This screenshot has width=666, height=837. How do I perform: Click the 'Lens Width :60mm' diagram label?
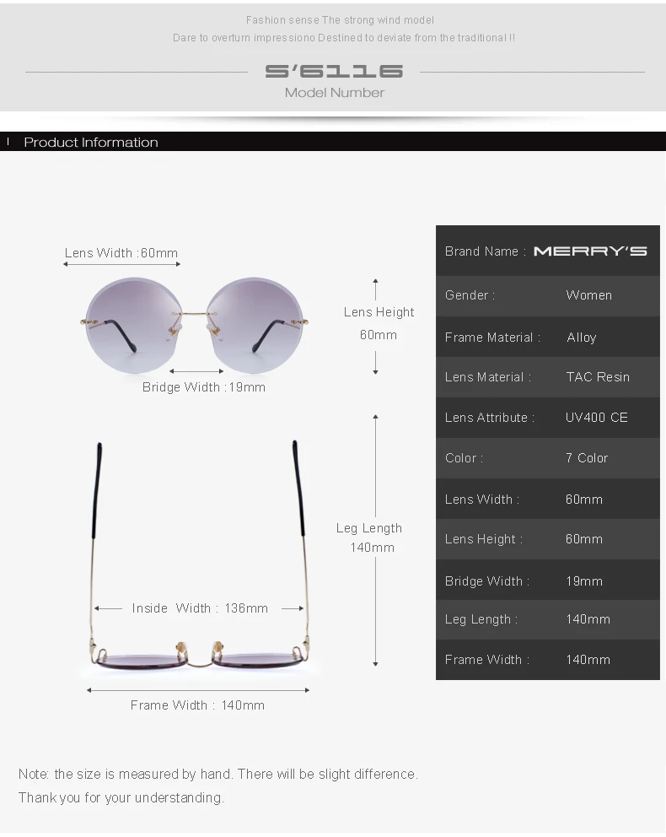pyautogui.click(x=121, y=252)
